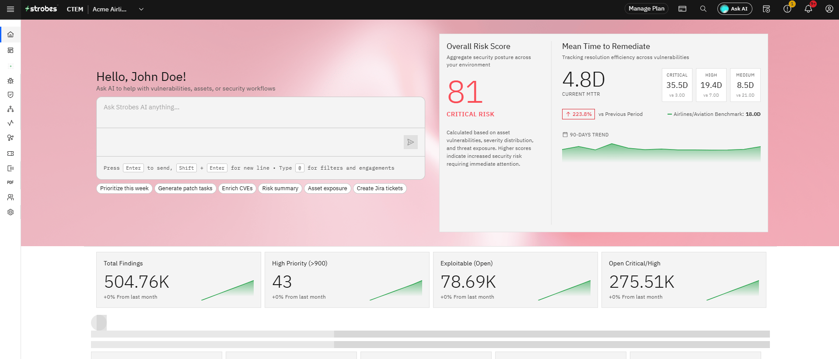Open the notifications bell icon
Image resolution: width=839 pixels, height=359 pixels.
point(808,9)
